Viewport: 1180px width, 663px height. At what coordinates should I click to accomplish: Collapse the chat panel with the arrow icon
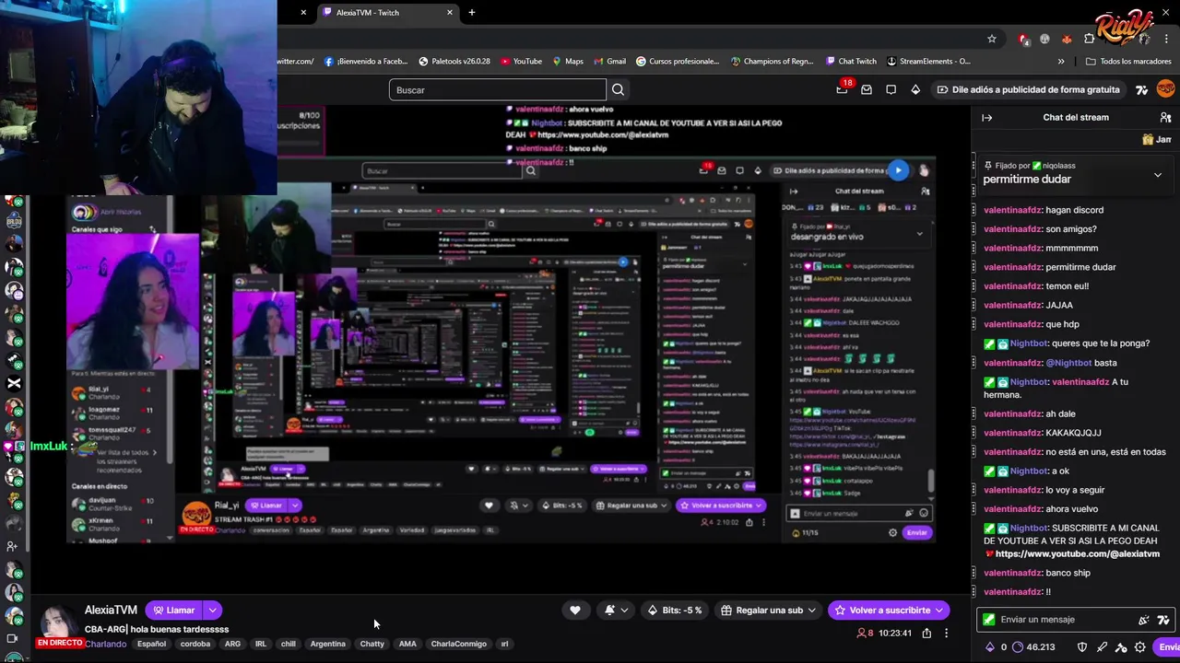point(986,117)
